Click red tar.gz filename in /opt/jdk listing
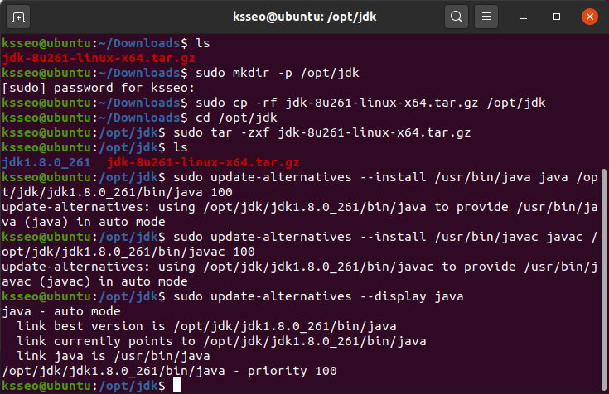The width and height of the screenshot is (609, 394). click(203, 162)
